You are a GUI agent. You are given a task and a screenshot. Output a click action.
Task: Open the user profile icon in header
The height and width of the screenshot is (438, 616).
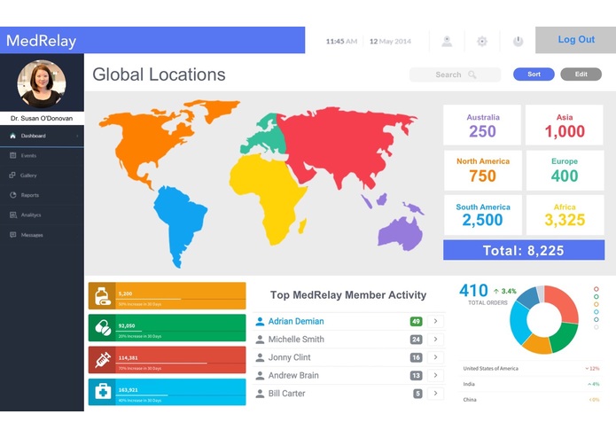[447, 41]
